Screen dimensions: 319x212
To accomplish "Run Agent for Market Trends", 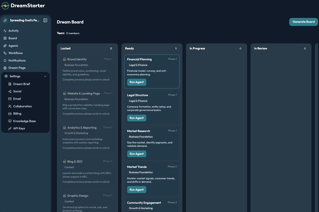I will [137, 190].
